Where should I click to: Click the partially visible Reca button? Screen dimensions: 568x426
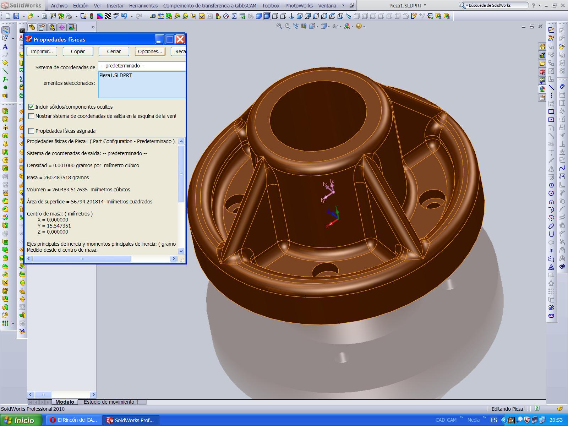179,51
